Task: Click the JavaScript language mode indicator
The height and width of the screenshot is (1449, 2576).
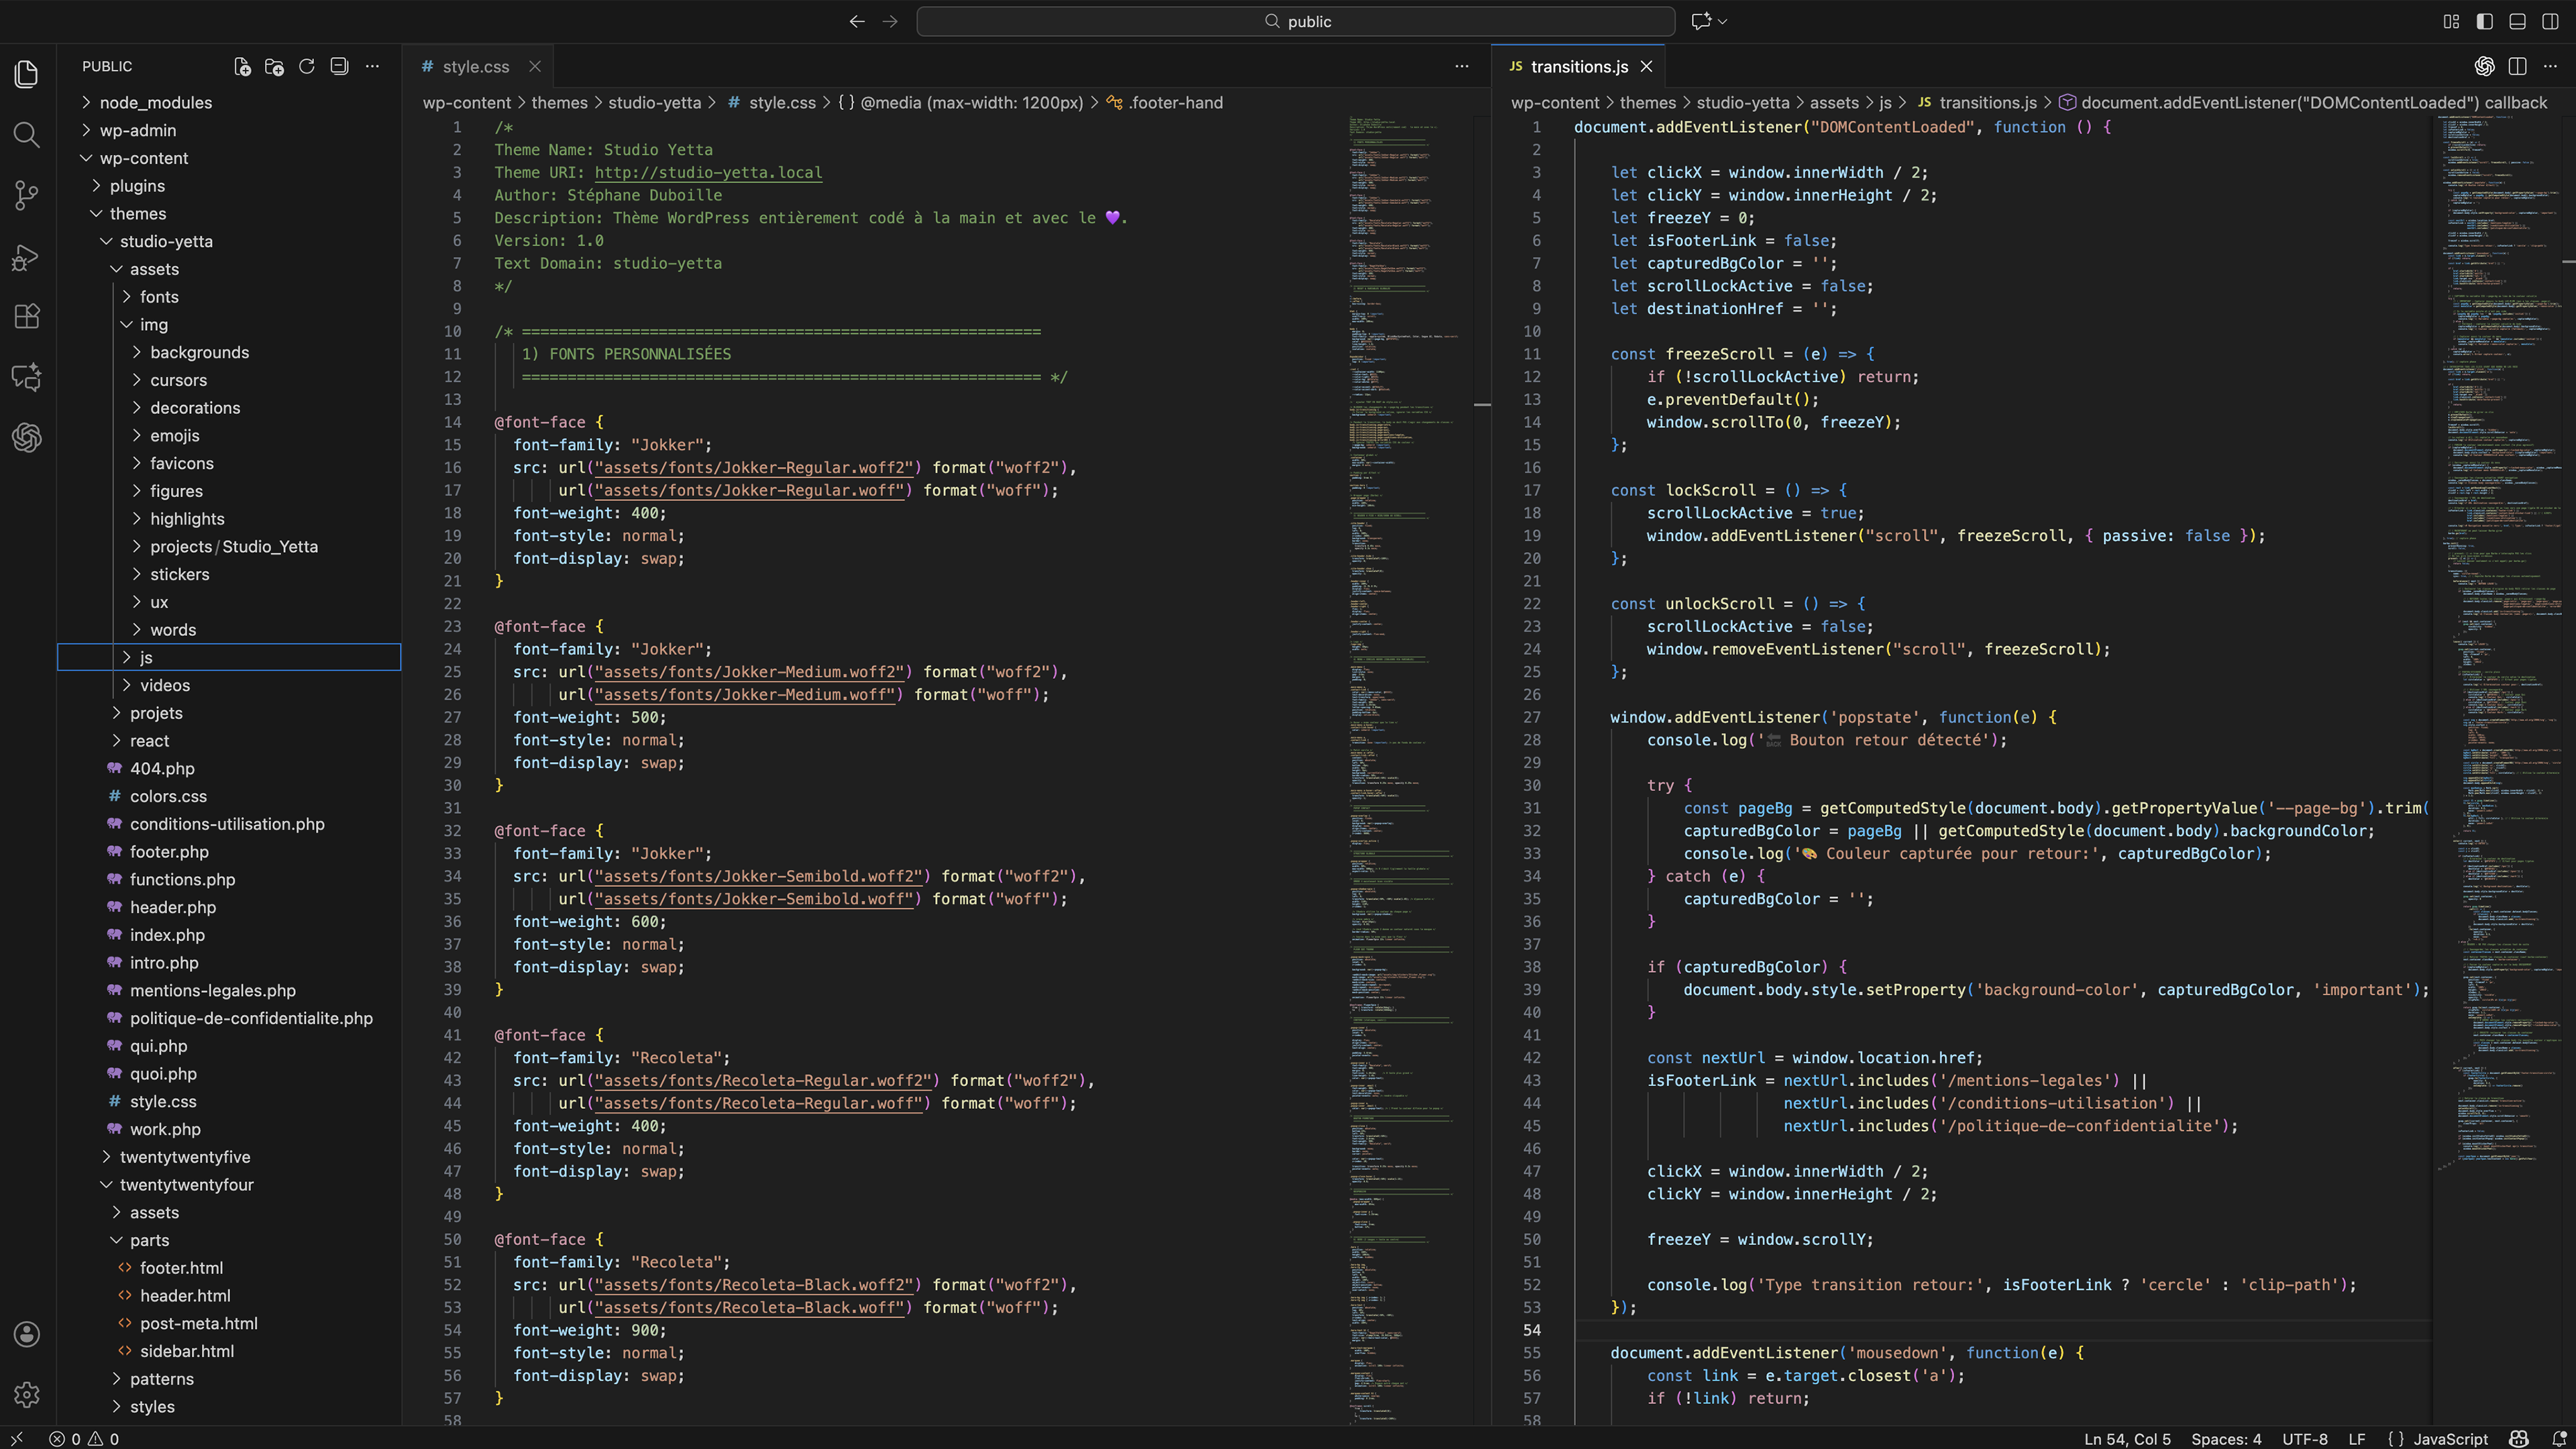Action: [x=2450, y=1439]
